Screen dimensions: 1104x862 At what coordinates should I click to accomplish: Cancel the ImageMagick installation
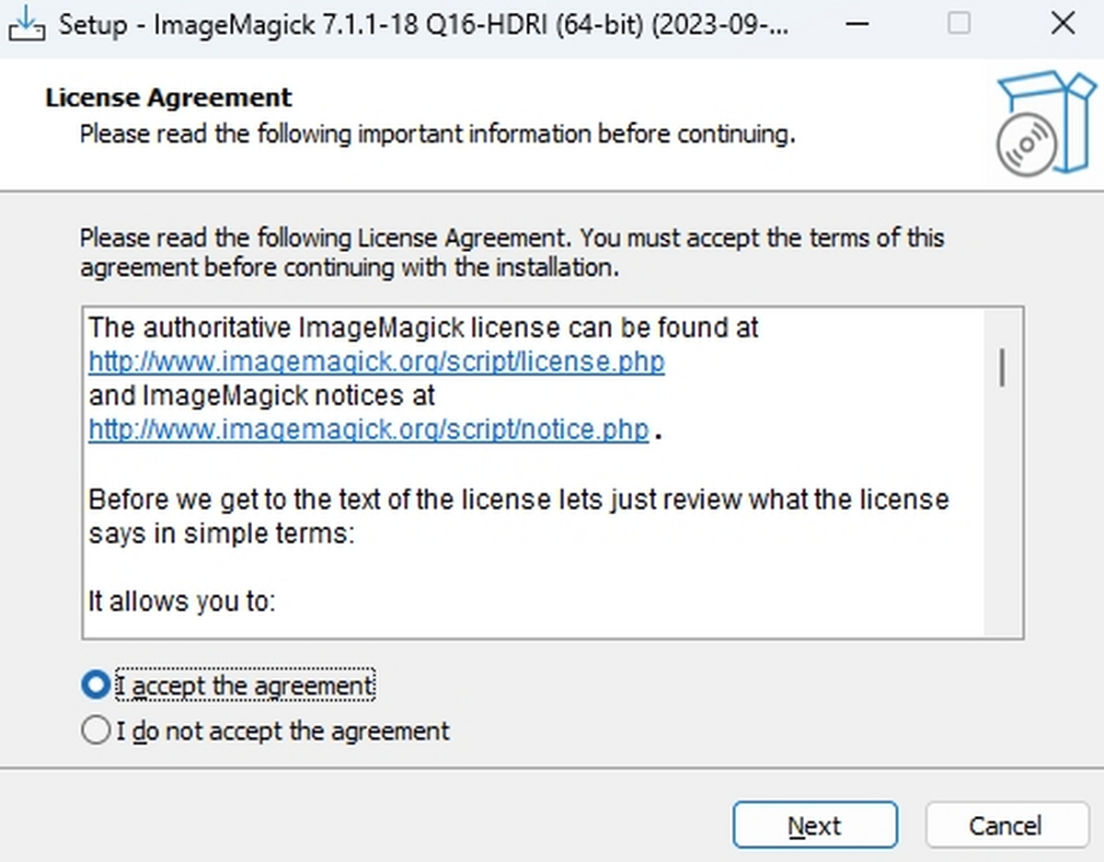pos(1005,825)
